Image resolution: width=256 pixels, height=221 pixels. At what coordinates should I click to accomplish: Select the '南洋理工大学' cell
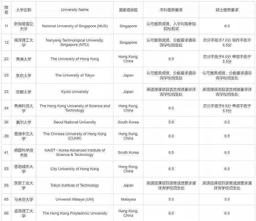coord(23,42)
